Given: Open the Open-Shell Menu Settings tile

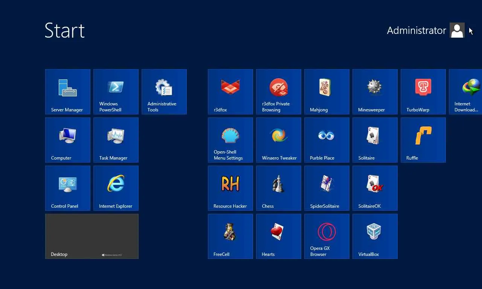Looking at the screenshot, I should coord(230,140).
